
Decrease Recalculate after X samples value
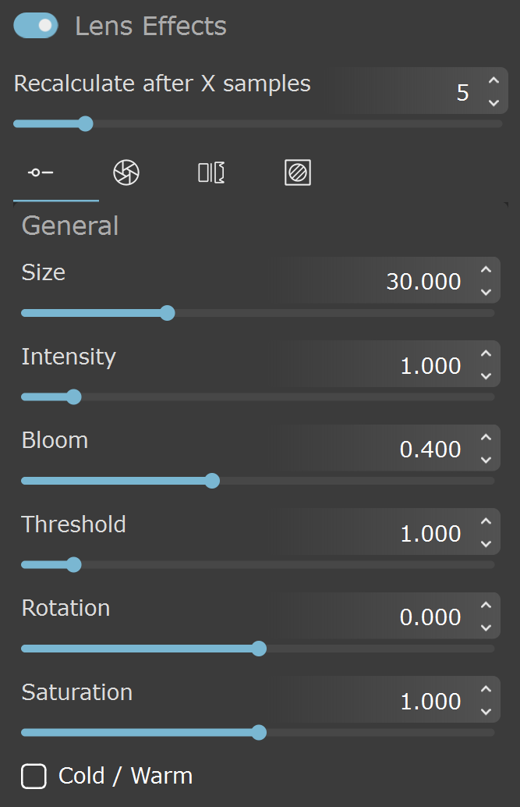point(493,102)
